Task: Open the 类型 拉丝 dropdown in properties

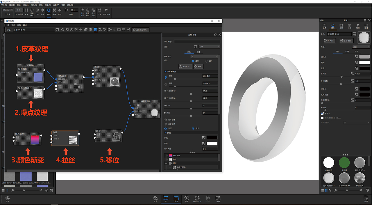Action: [x=209, y=47]
